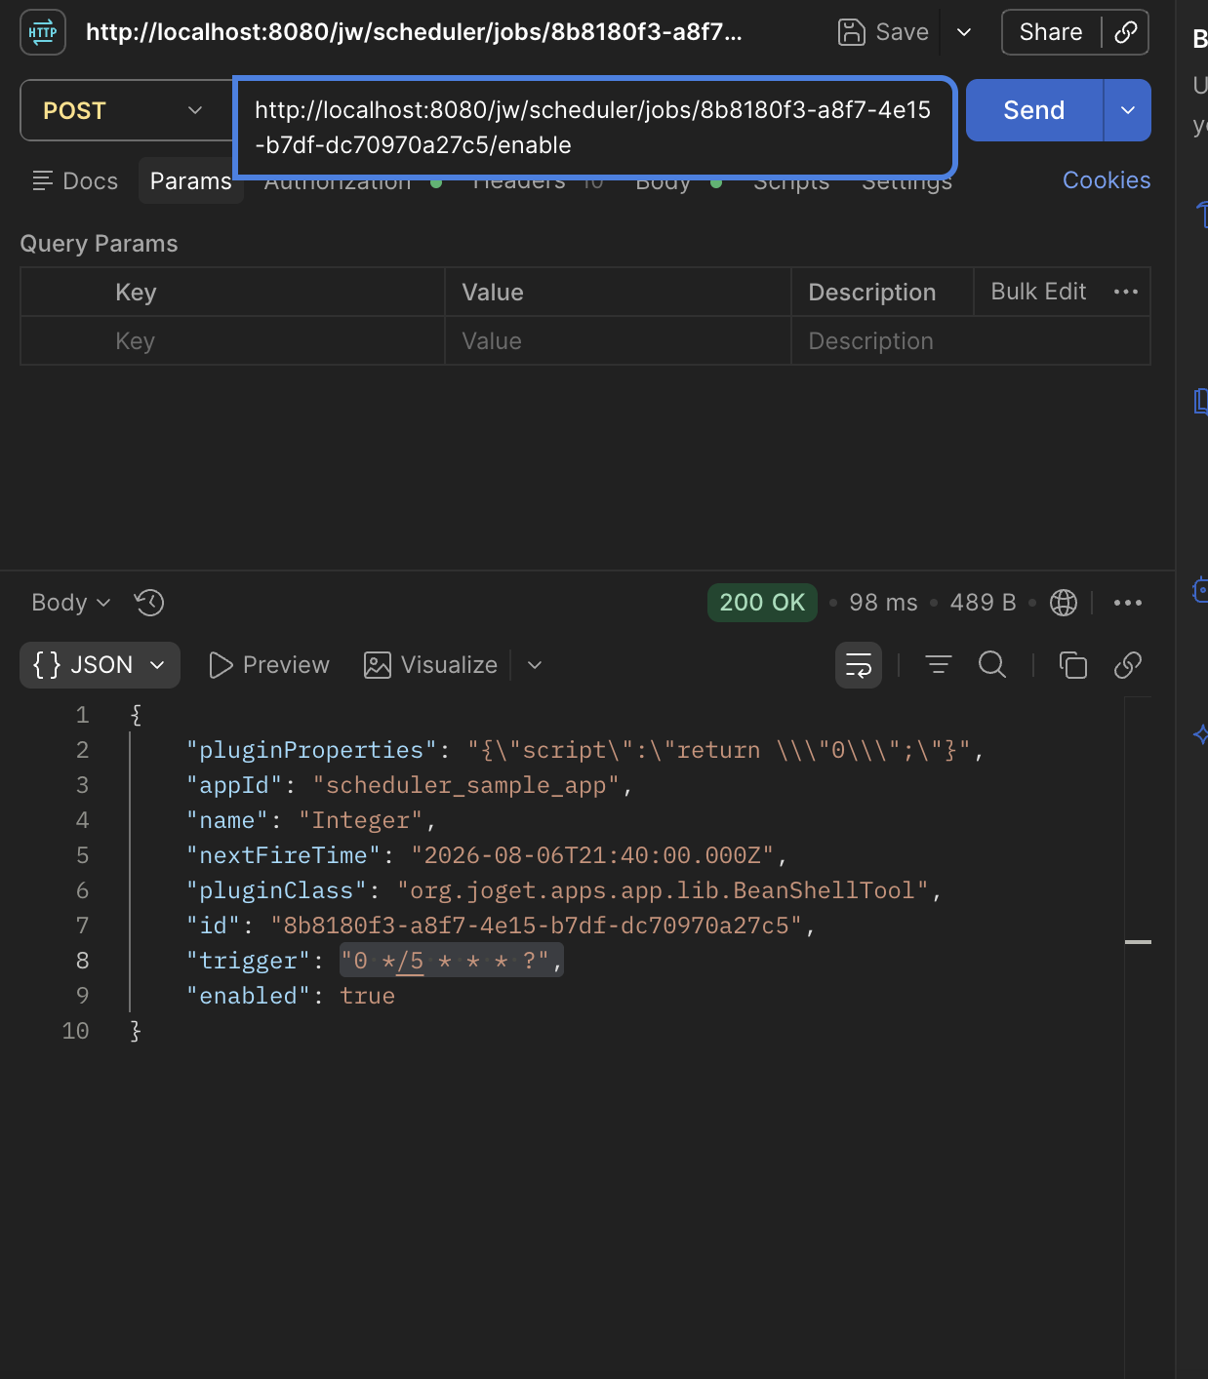Viewport: 1208px width, 1379px height.
Task: Click the network globe icon
Action: click(1064, 603)
